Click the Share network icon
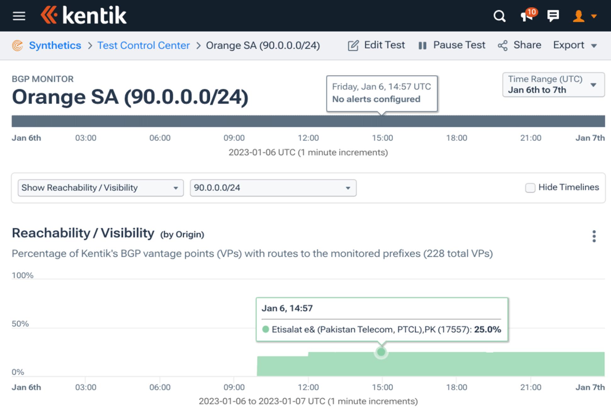The image size is (611, 414). pos(503,46)
